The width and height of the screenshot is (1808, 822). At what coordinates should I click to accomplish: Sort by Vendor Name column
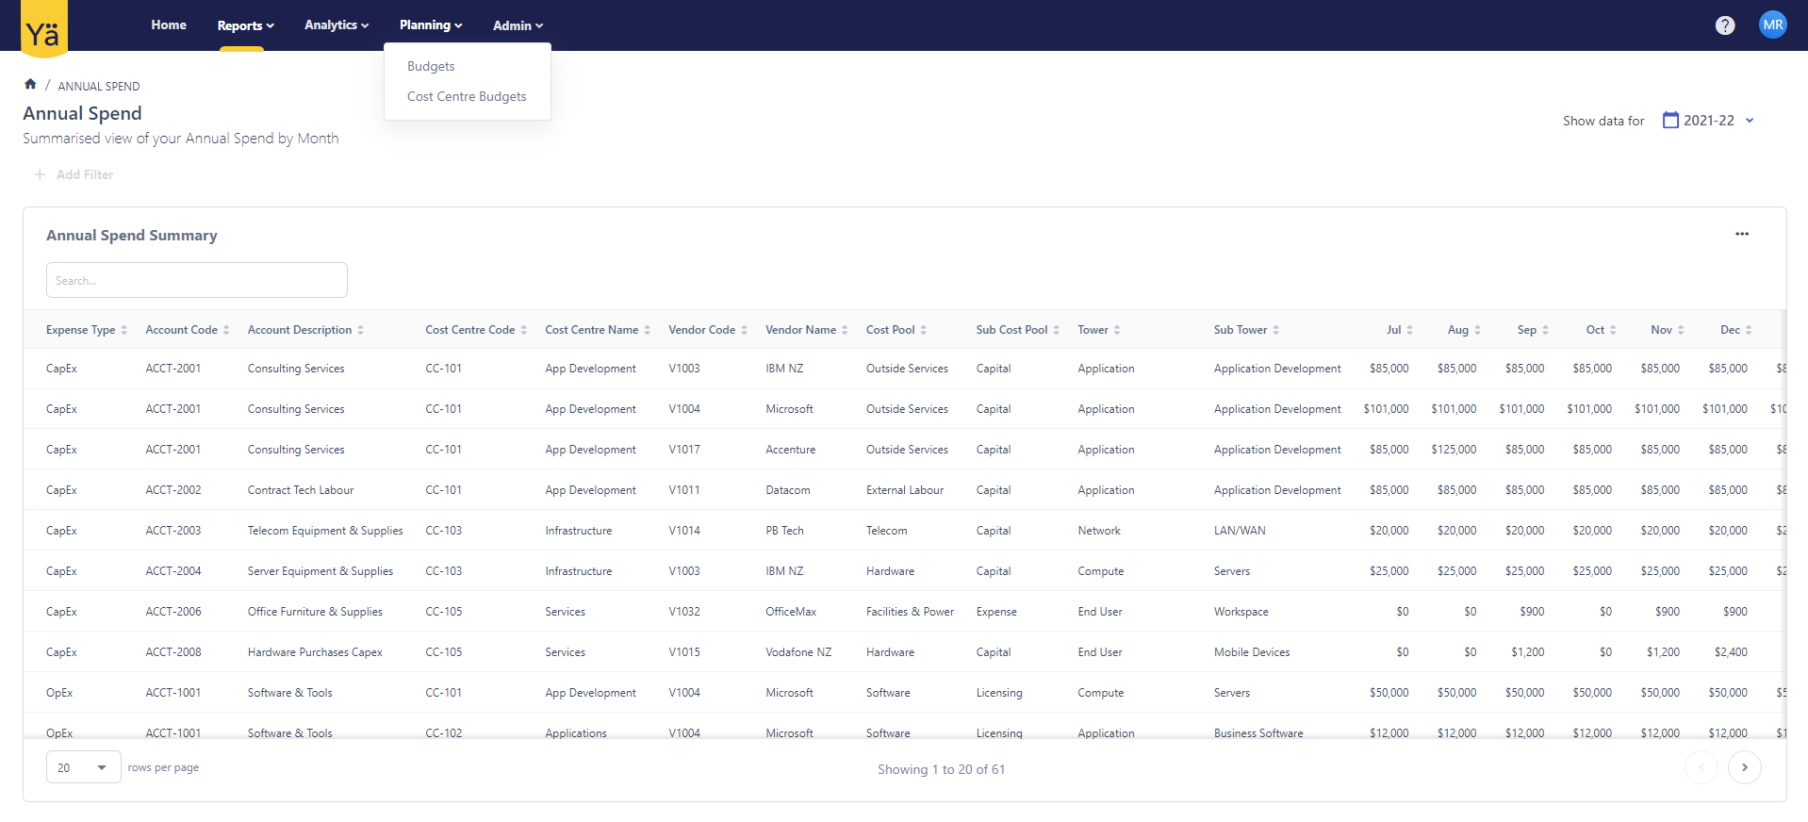806,330
